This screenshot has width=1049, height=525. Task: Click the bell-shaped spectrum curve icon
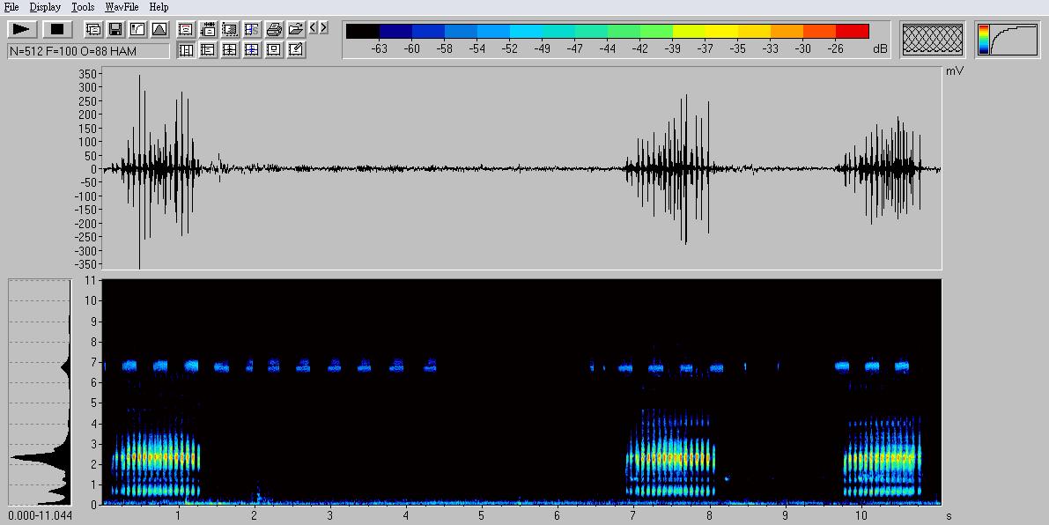(159, 29)
